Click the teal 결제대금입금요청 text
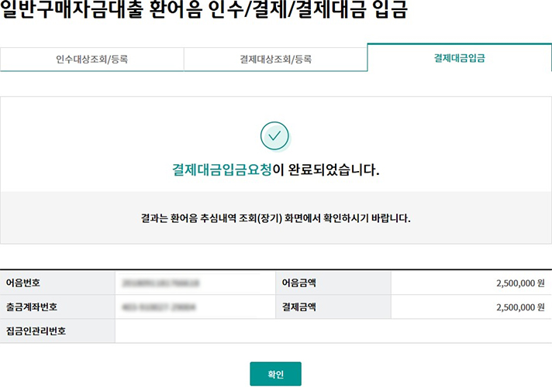Image resolution: width=552 pixels, height=387 pixels. [x=222, y=170]
